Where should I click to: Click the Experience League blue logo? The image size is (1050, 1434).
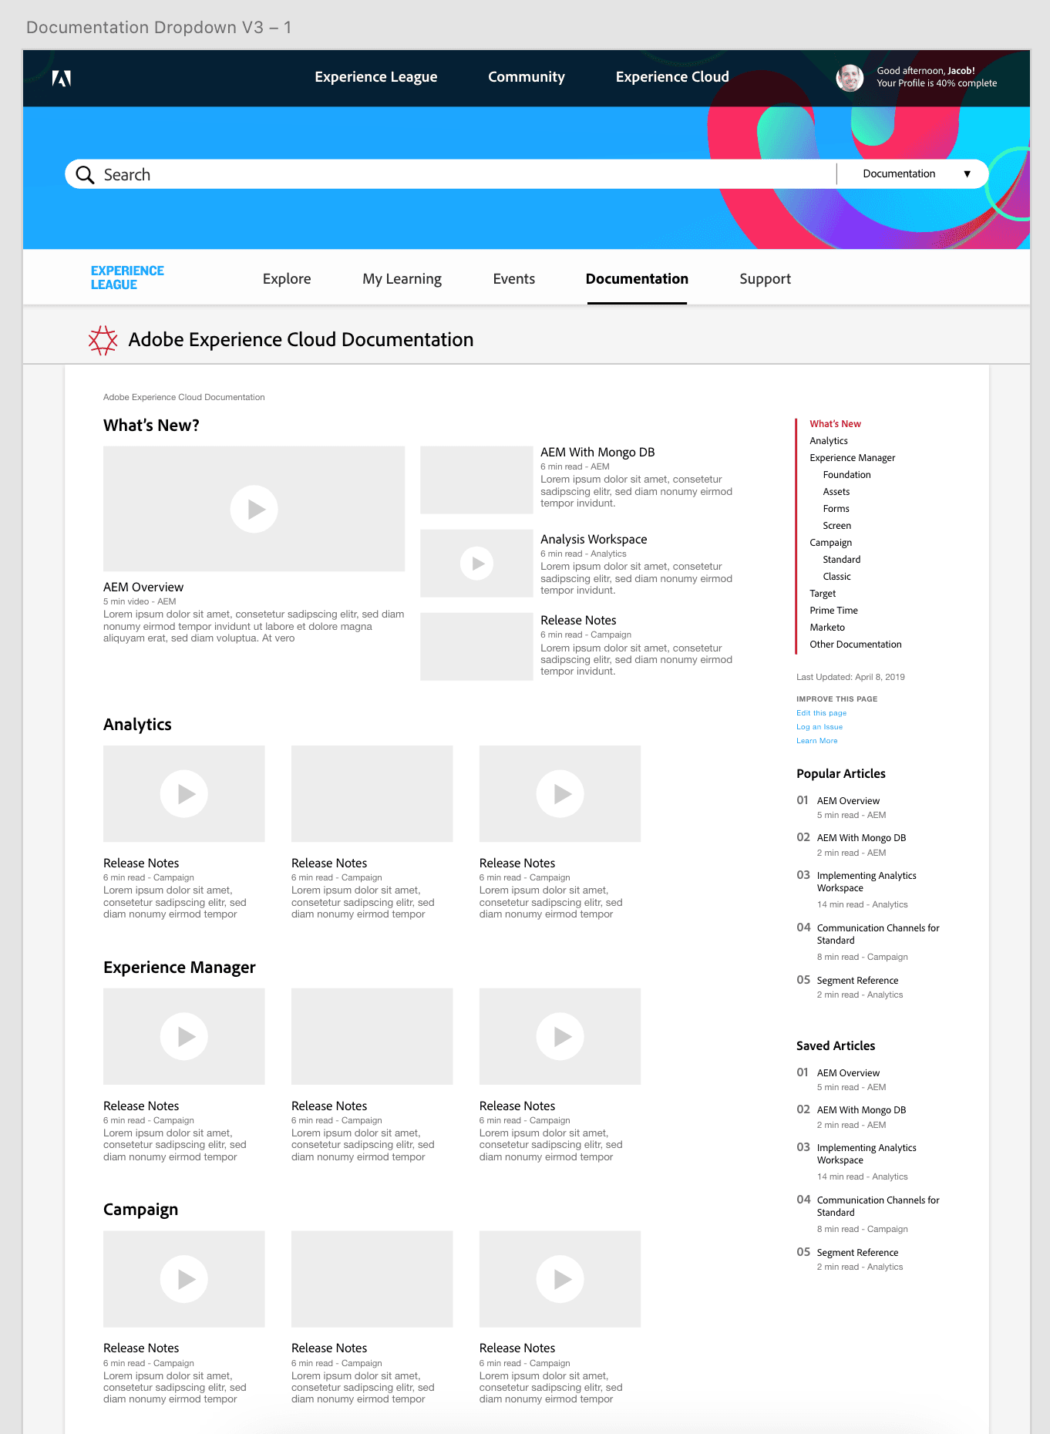(127, 278)
